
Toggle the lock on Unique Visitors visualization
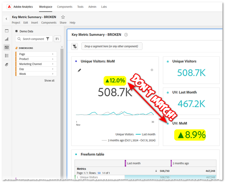(167, 61)
